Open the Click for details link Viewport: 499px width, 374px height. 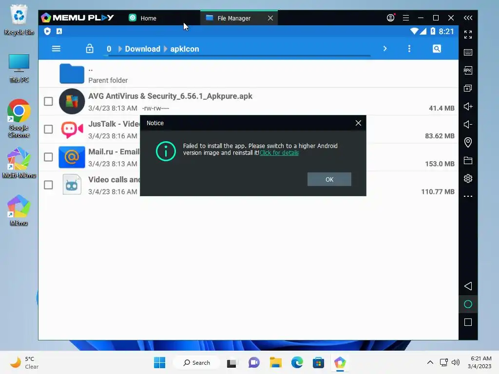pos(279,153)
